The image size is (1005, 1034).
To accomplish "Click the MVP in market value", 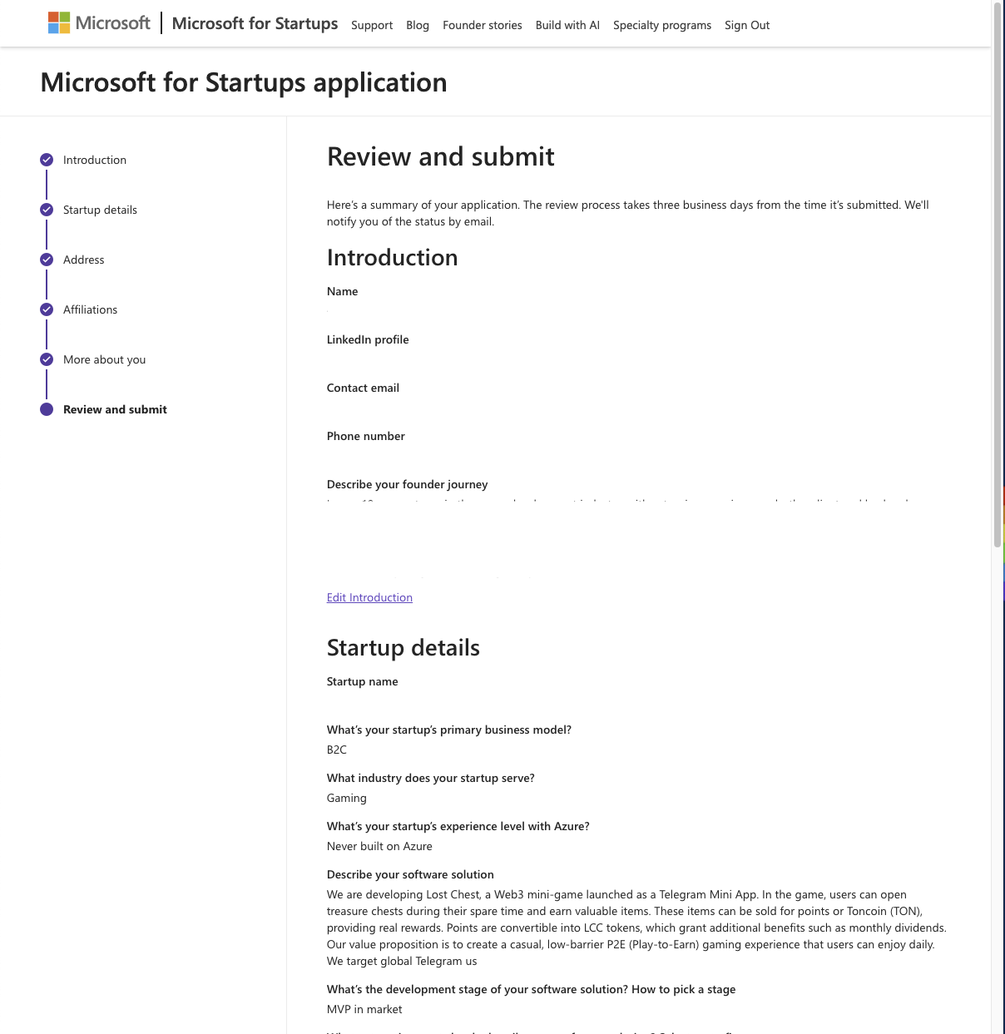I will pyautogui.click(x=364, y=1009).
